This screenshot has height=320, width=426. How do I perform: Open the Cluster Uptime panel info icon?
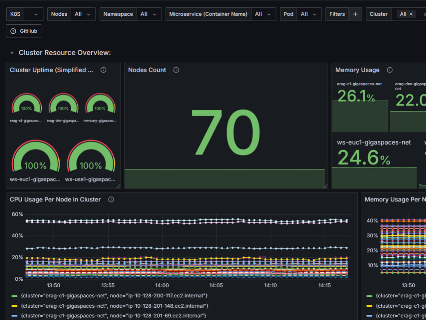(103, 70)
